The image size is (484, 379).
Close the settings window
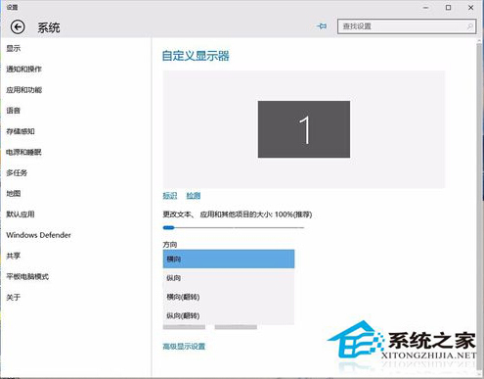(470, 8)
